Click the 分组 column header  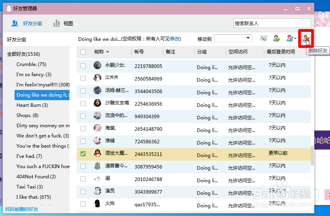coord(202,52)
